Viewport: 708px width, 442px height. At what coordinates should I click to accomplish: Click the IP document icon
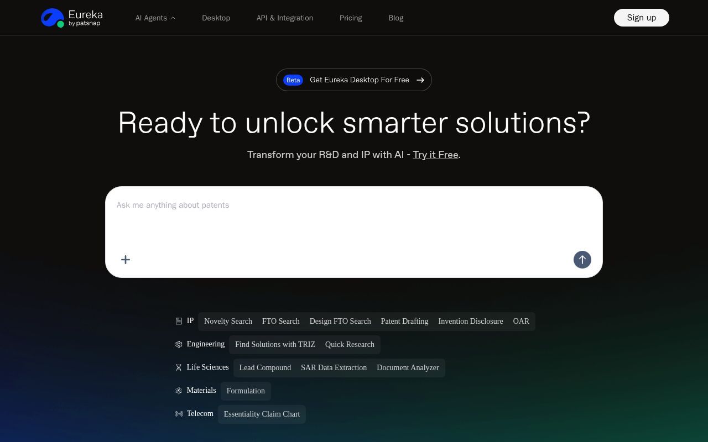click(x=179, y=321)
